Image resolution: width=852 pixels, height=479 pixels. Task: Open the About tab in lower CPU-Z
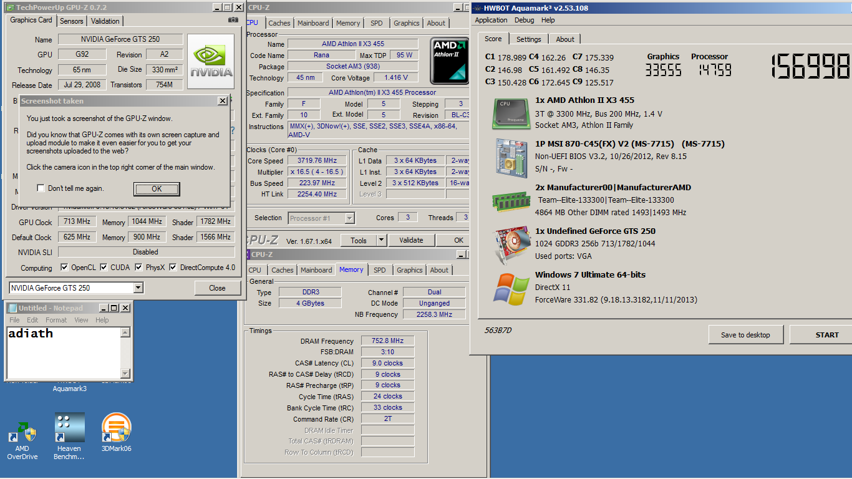[x=439, y=270]
